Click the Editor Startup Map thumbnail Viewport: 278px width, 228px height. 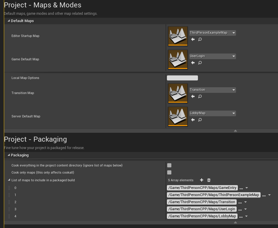click(x=178, y=36)
